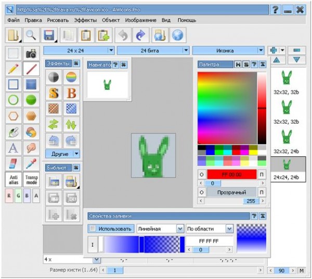Open the 24 бита color depth dropdown

186,50
